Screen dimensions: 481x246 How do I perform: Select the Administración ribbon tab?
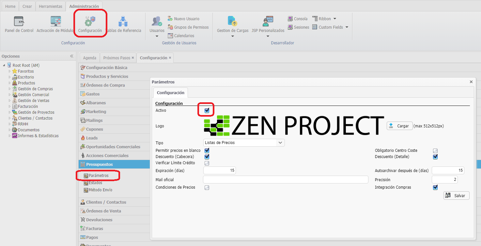click(84, 7)
